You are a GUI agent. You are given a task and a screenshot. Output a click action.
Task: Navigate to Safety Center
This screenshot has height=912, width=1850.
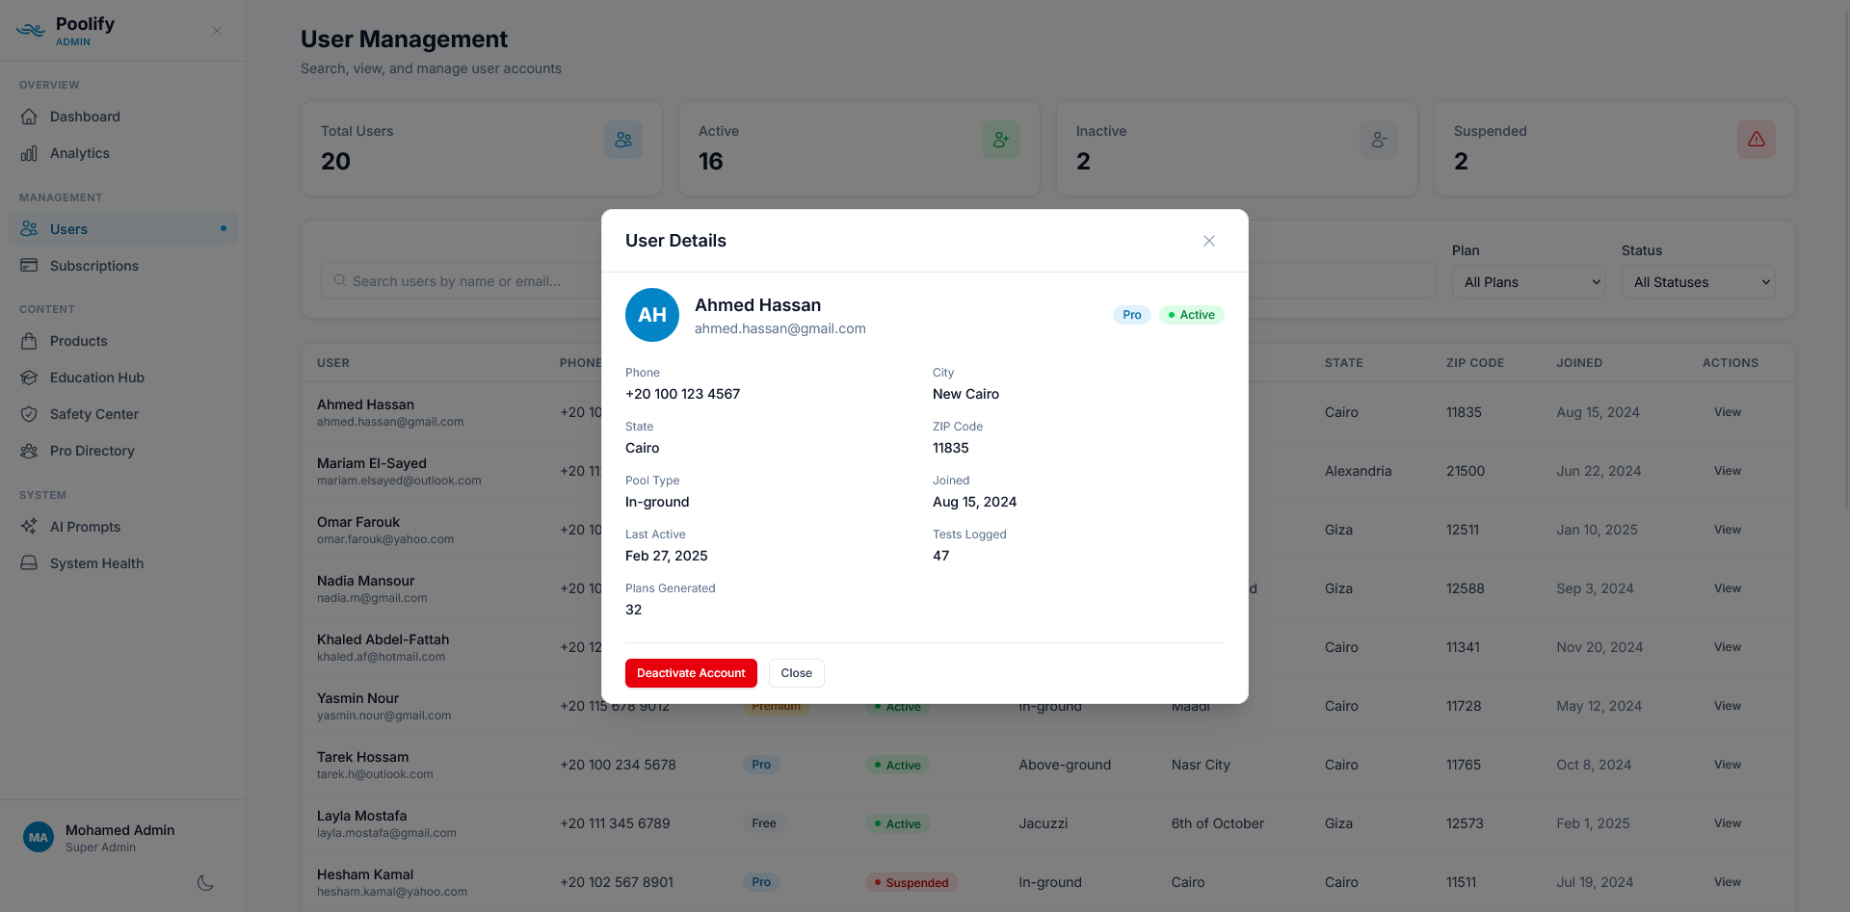pos(122,414)
